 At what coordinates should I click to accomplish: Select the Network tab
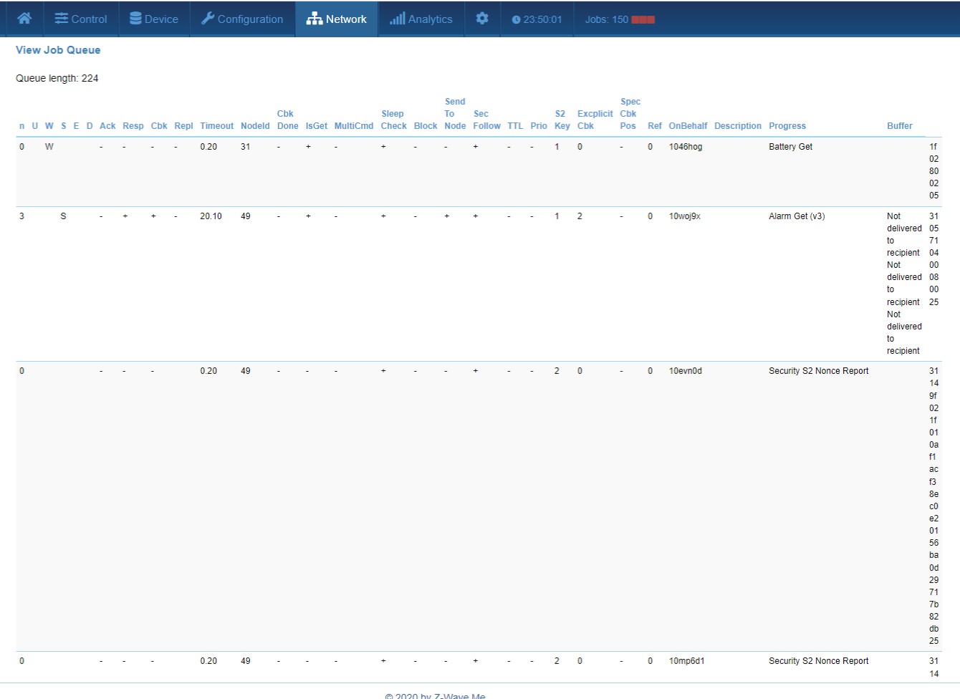pos(337,19)
